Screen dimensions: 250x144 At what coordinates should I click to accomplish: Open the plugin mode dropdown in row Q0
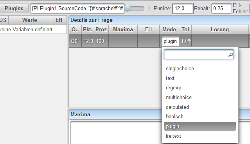coord(170,41)
